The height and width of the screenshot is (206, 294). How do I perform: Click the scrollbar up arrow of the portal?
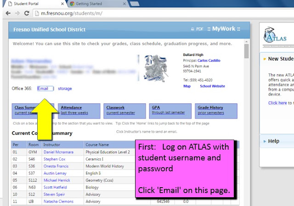246,42
